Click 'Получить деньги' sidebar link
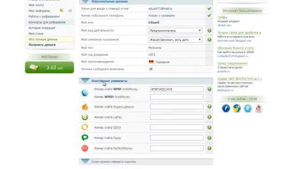Screen dimensions: 300x169 coord(42,45)
